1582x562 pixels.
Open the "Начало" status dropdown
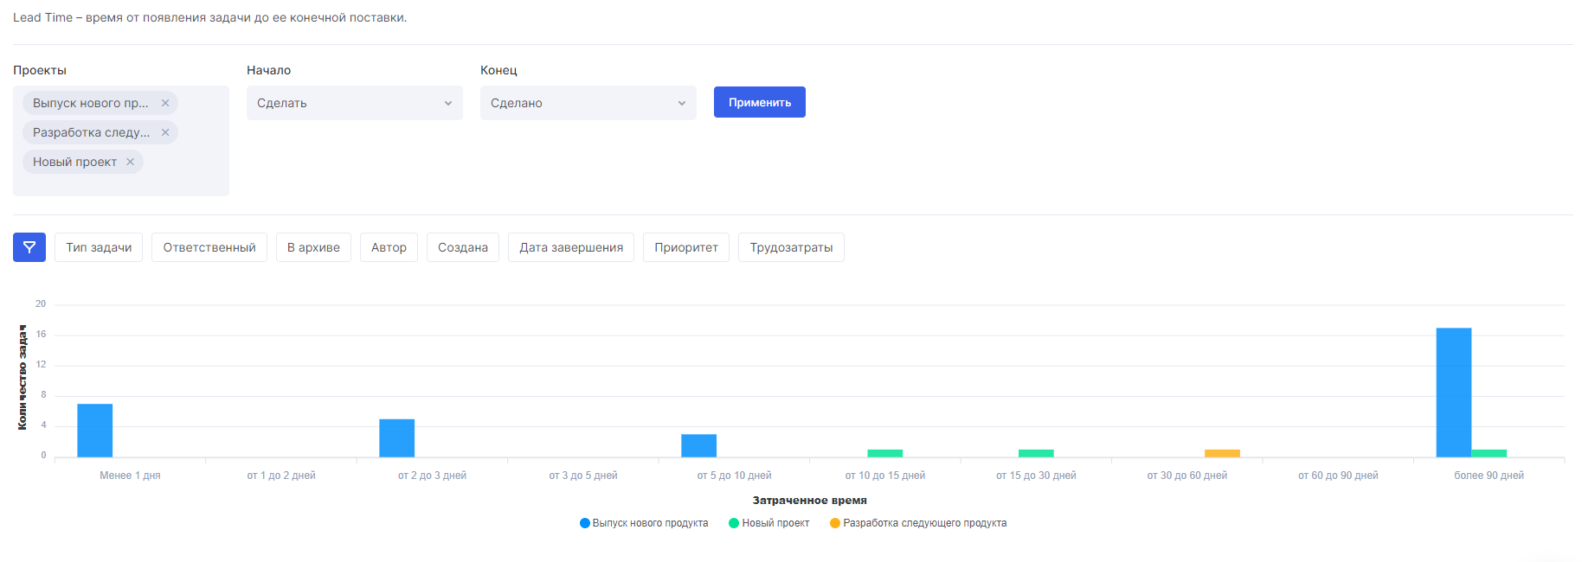(x=354, y=103)
